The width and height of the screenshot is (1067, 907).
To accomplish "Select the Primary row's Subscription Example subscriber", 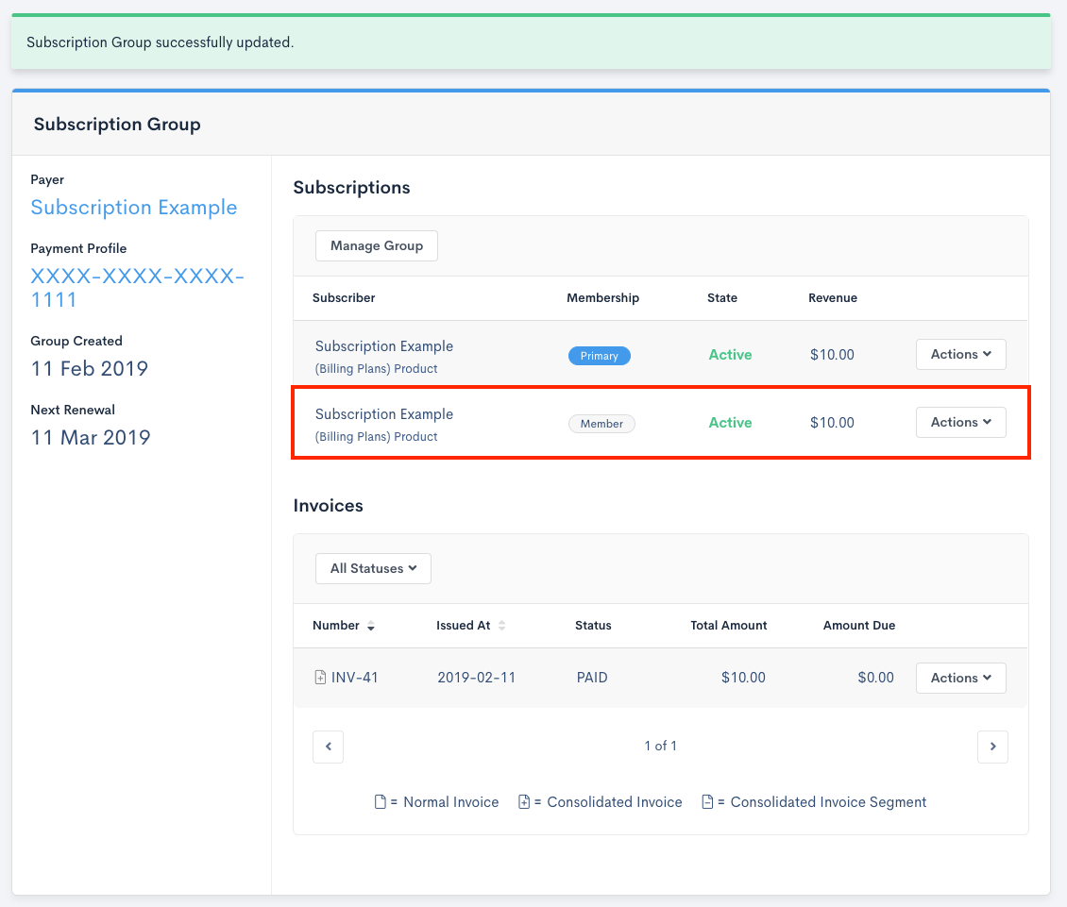I will pyautogui.click(x=384, y=346).
